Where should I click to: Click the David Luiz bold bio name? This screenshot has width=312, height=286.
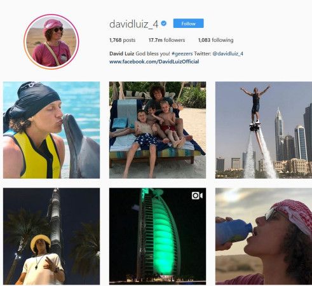pyautogui.click(x=121, y=53)
